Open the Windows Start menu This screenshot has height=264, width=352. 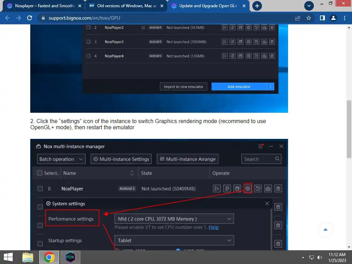tap(8, 257)
